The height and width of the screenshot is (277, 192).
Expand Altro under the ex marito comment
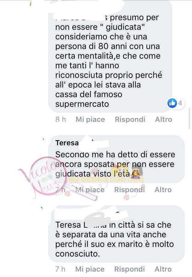pos(163,269)
